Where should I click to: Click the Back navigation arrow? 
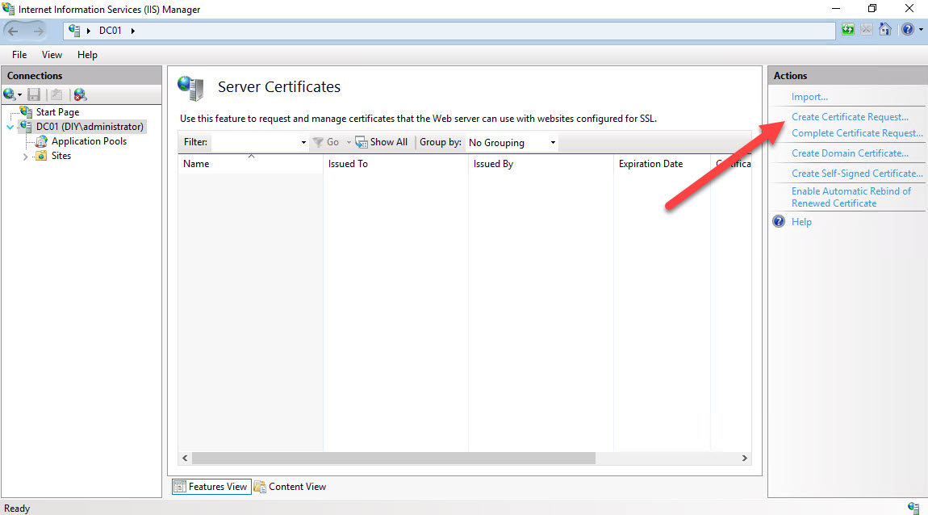click(x=14, y=31)
